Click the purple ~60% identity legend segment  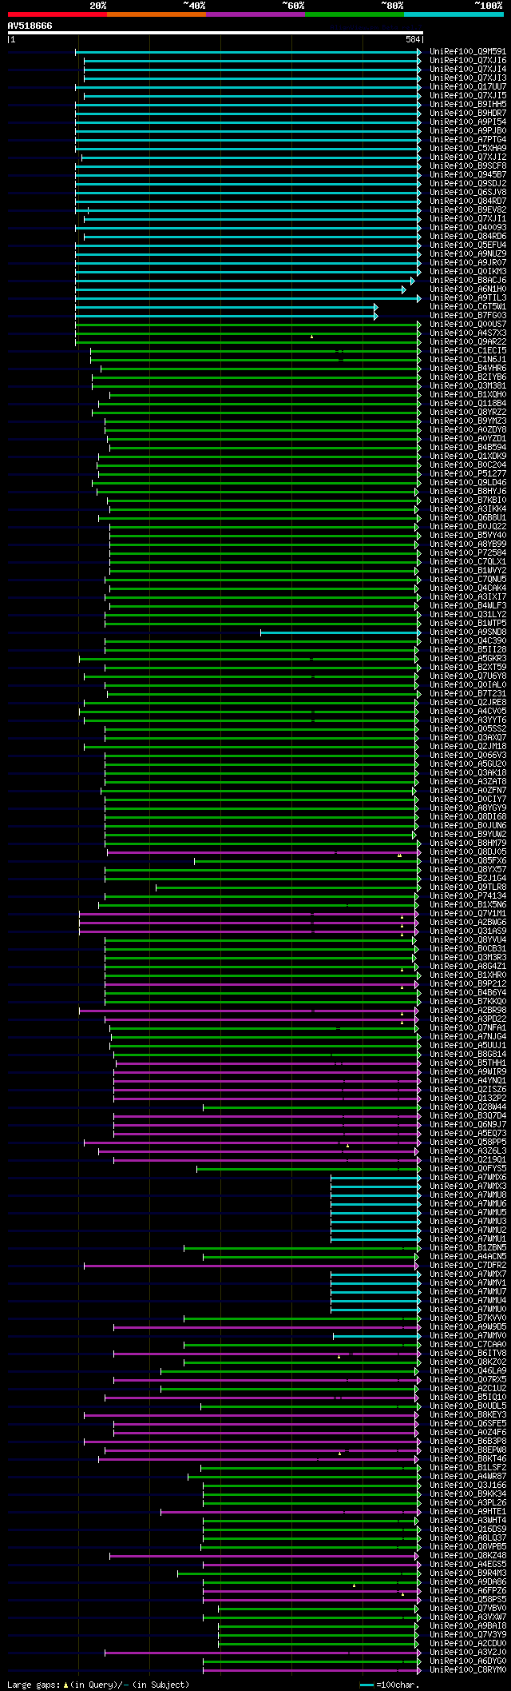(255, 14)
